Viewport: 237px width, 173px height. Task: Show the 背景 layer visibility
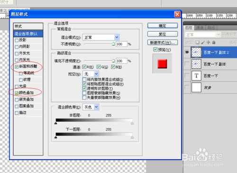pos(187,87)
